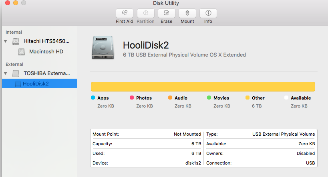Click the HooliDisk2 volume title
This screenshot has height=177, width=328.
coord(146,45)
